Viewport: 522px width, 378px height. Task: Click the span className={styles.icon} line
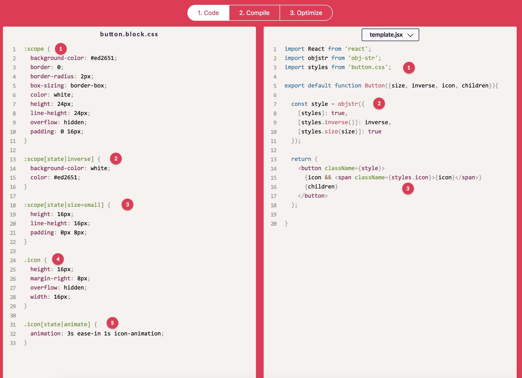tap(393, 177)
